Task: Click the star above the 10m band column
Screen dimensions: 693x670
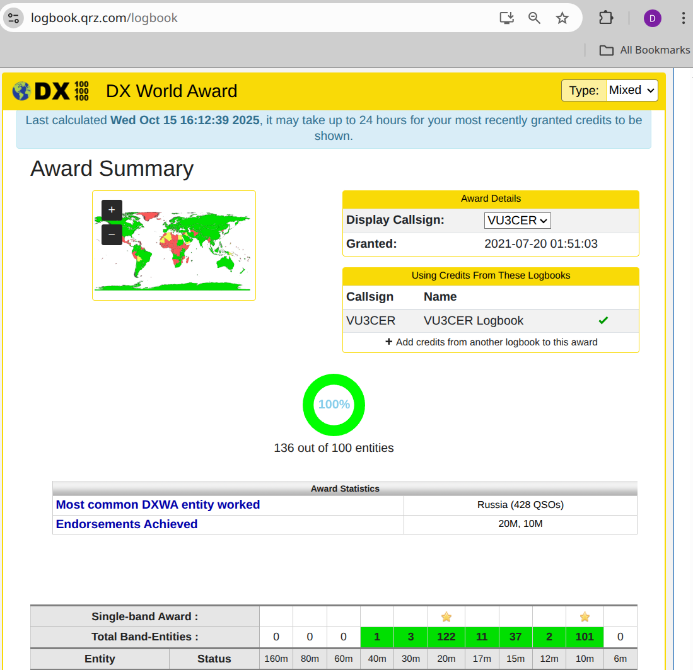Action: [x=585, y=616]
